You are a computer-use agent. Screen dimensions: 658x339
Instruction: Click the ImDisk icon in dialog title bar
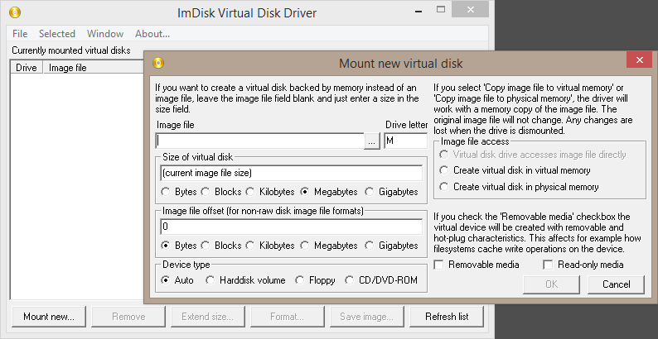pyautogui.click(x=159, y=63)
